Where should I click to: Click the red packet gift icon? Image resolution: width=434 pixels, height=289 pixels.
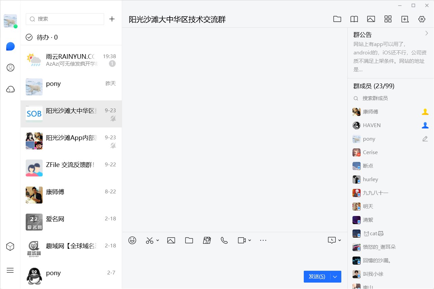tap(207, 240)
